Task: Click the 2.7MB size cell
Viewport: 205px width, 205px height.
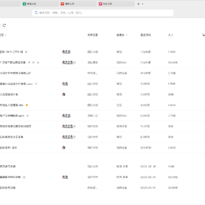Action: click(172, 73)
